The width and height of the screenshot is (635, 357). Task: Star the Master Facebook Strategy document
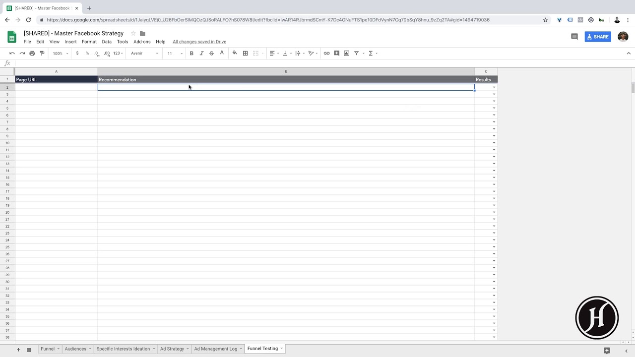[133, 33]
